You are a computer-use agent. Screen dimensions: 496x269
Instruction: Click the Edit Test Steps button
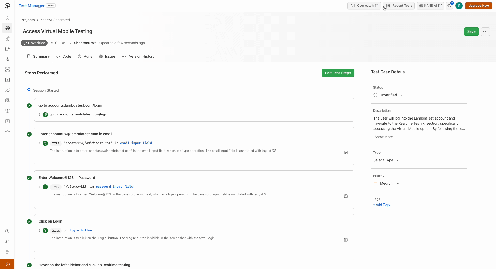coord(338,73)
